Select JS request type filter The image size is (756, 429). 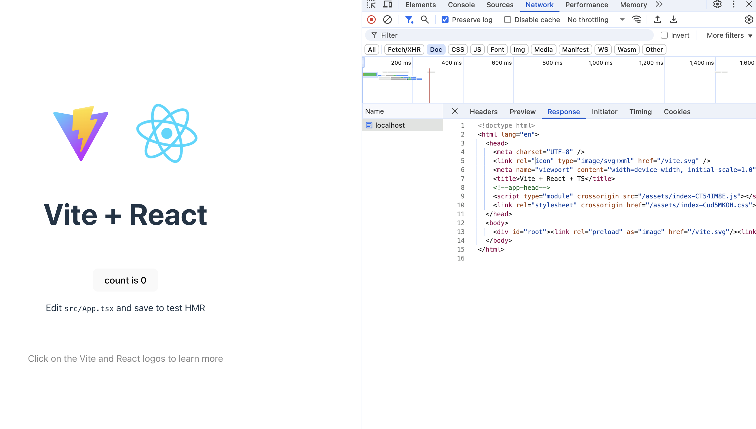(477, 49)
